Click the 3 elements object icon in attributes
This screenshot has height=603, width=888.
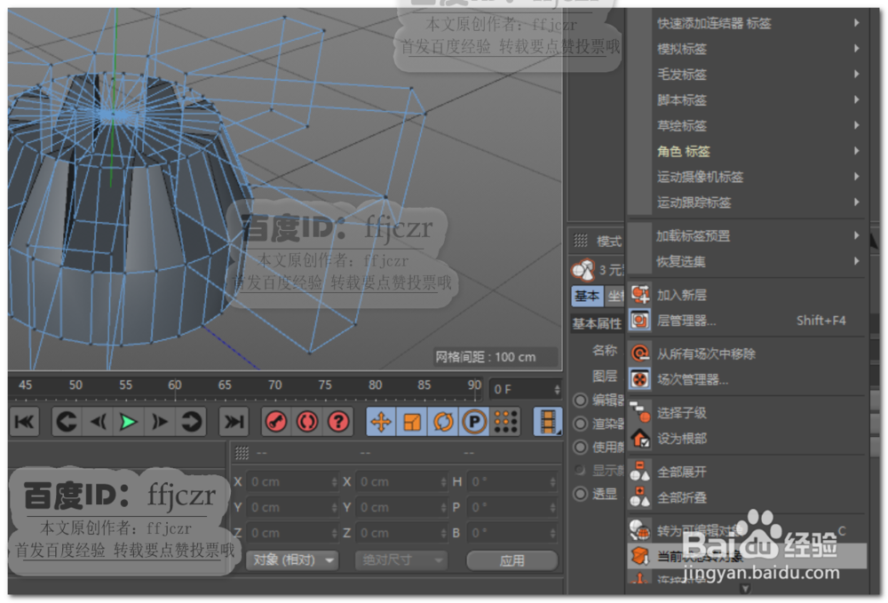coord(583,270)
